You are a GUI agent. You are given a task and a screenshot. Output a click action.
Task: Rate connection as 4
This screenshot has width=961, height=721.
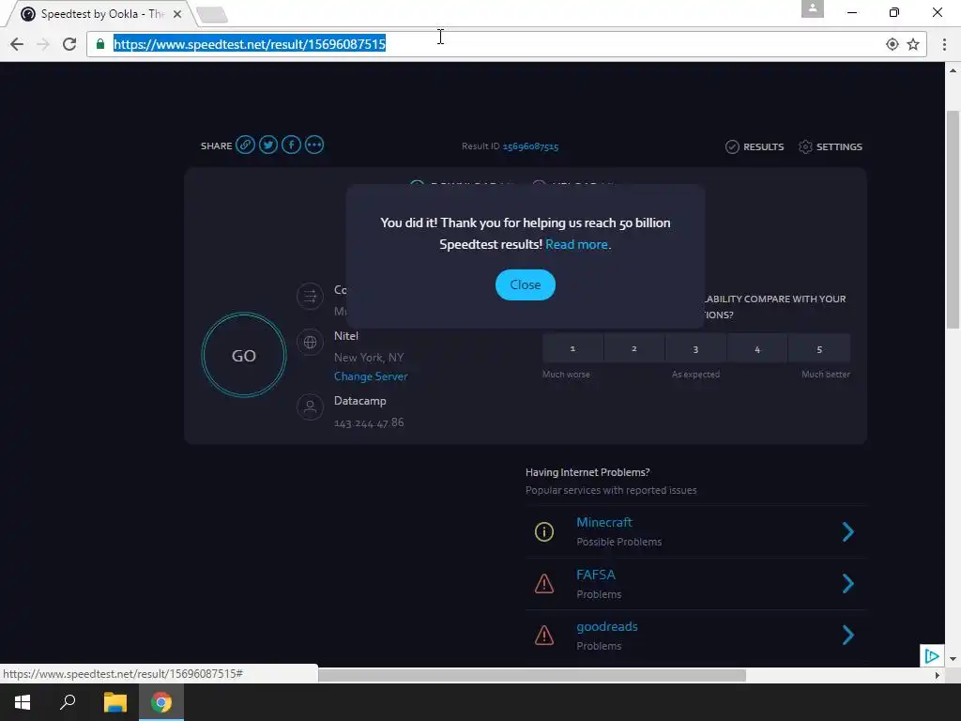click(x=757, y=349)
